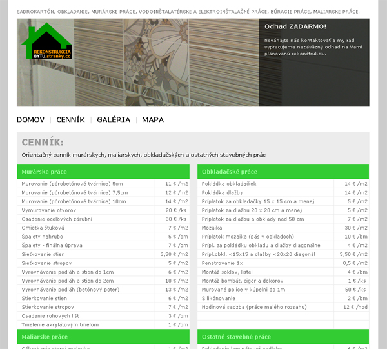Click Vyrovnávanie podláh (betónový poter)

tap(103, 290)
